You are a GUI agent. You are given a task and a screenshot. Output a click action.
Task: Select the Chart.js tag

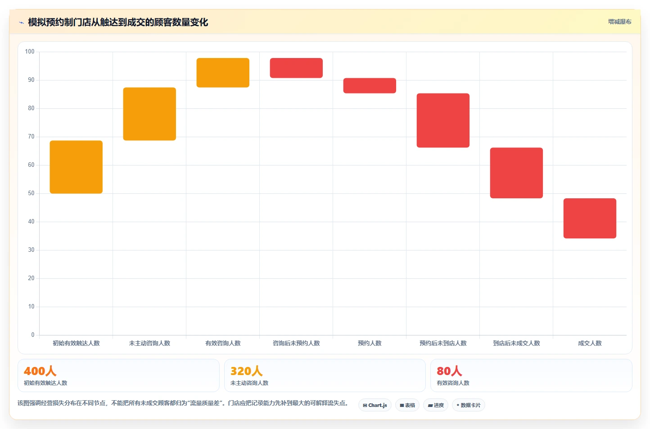(x=375, y=405)
